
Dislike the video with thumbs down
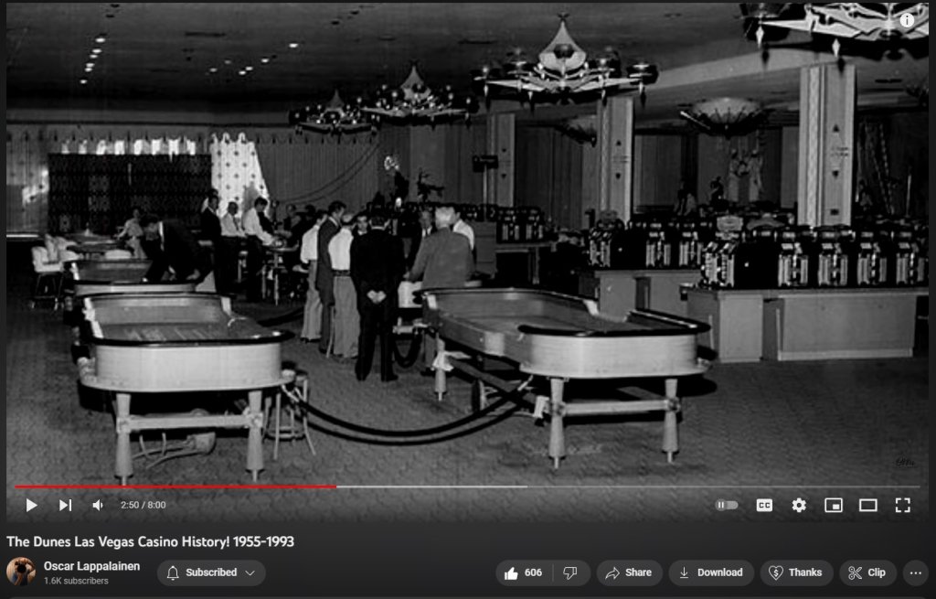coord(570,572)
